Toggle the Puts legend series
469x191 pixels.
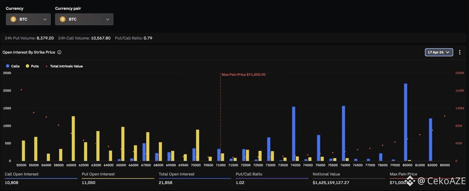pos(32,66)
